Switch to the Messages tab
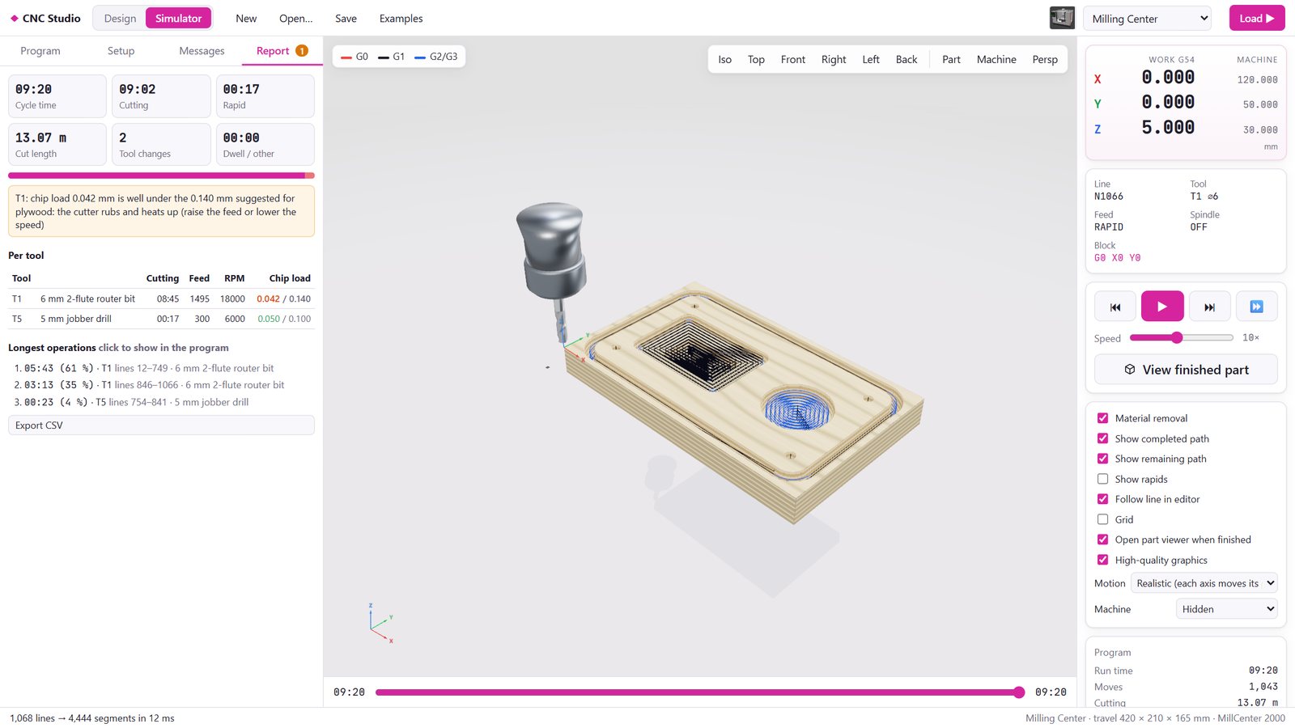The height and width of the screenshot is (728, 1295). point(202,51)
